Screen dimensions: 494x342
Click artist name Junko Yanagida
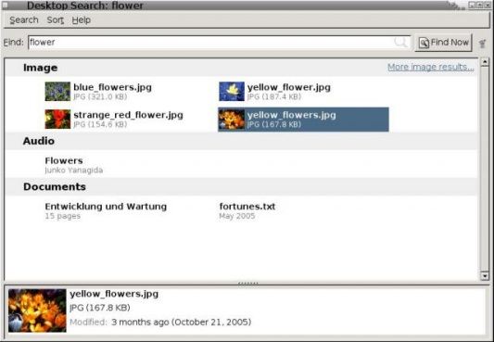(74, 171)
